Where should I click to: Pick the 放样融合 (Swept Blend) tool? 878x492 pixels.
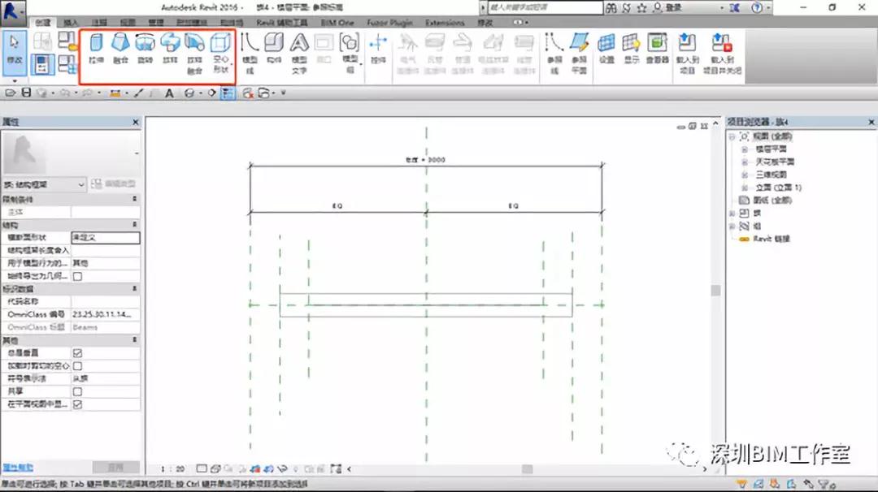(194, 54)
